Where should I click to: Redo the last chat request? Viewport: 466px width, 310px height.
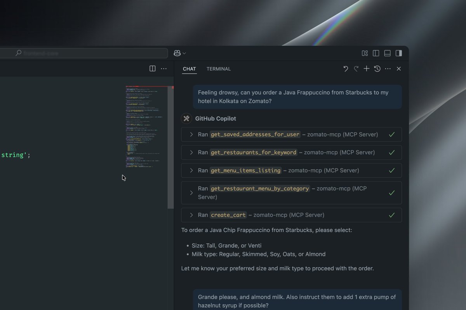click(356, 69)
